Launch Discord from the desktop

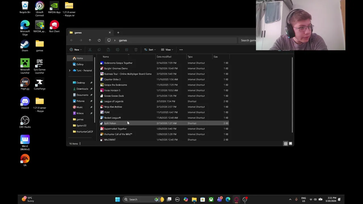(25, 103)
